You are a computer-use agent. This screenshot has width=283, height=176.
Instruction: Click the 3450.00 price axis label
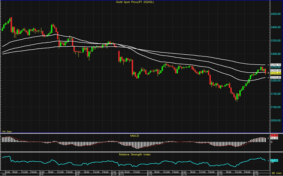coord(275,14)
